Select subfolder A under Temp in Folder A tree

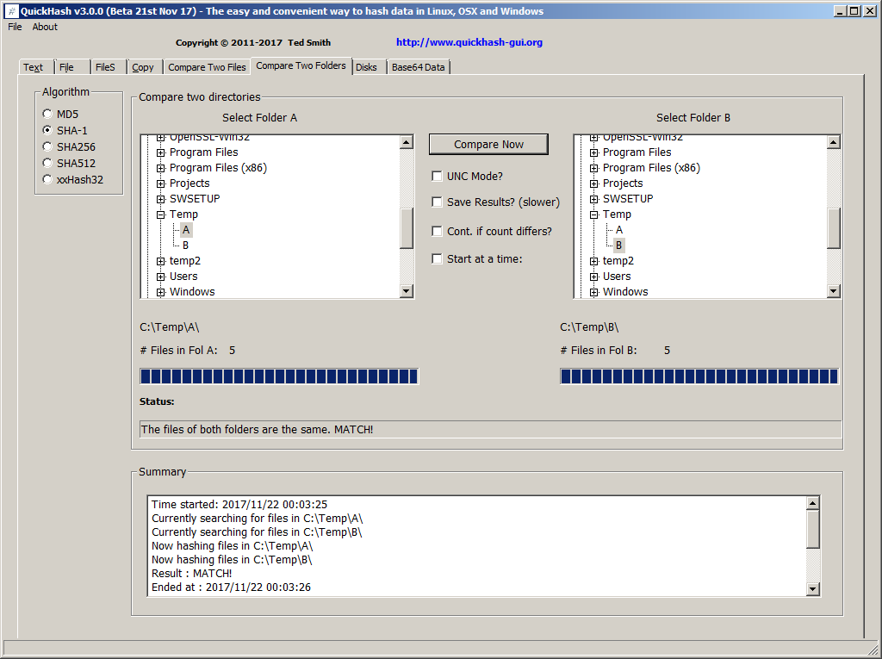[186, 230]
